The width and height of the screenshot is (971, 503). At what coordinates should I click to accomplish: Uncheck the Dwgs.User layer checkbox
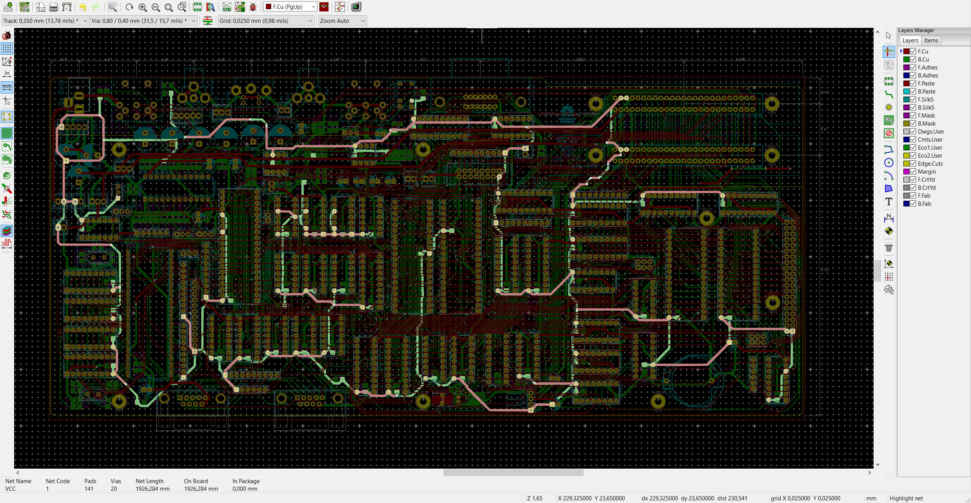913,132
